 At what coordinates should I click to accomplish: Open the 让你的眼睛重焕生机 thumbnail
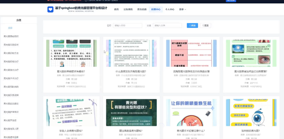point(191,112)
